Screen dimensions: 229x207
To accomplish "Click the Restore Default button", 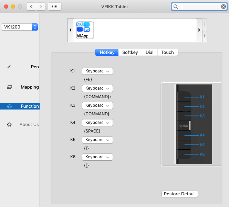I will (180, 194).
